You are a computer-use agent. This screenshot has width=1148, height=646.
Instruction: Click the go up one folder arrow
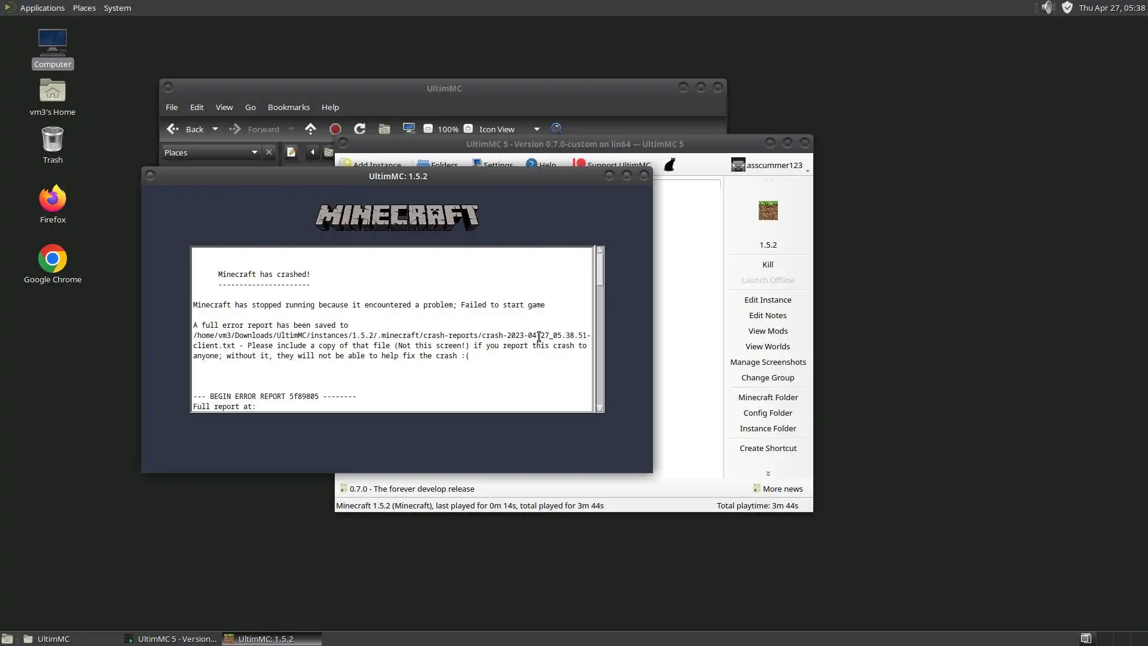[x=310, y=129]
